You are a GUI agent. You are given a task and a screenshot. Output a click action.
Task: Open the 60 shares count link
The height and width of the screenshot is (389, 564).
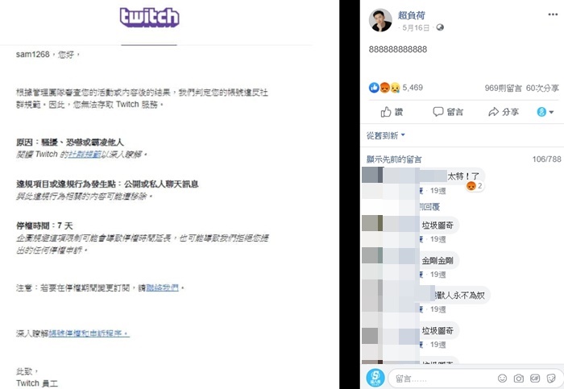tap(541, 87)
